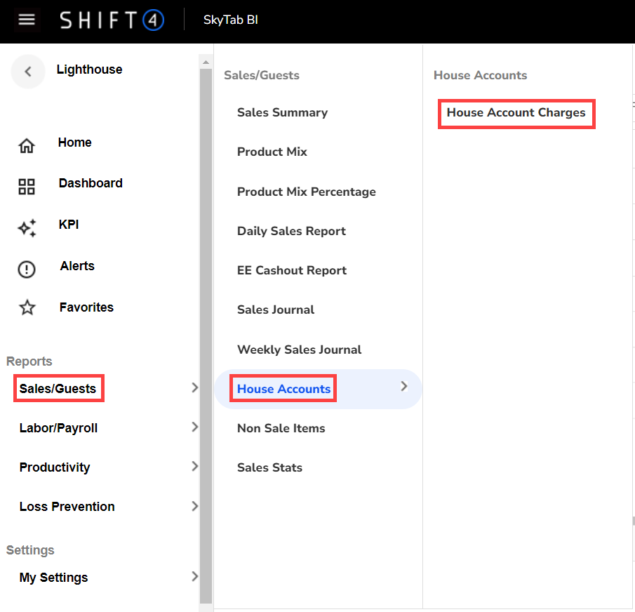Screen dimensions: 635x612
Task: Expand the House Accounts submenu arrow
Action: coord(403,385)
